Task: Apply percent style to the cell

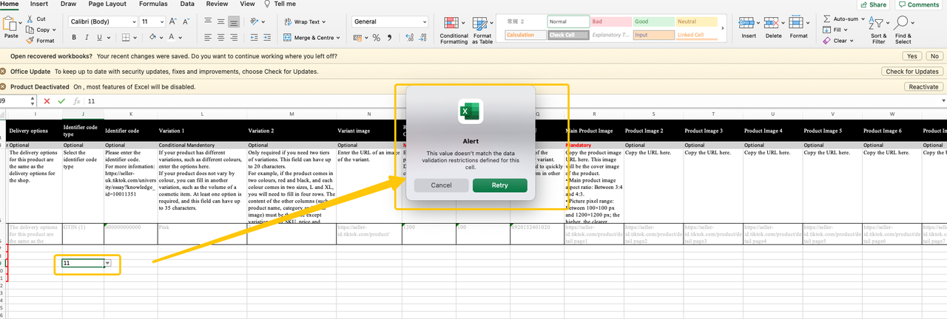Action: point(377,38)
